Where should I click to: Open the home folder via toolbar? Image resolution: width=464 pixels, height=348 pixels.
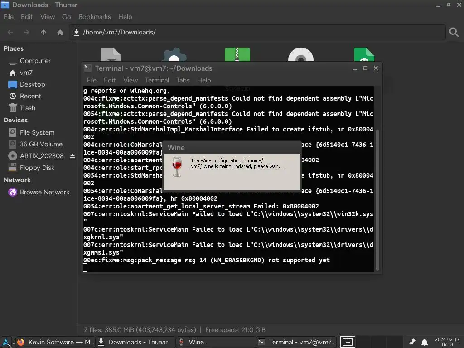coord(60,32)
